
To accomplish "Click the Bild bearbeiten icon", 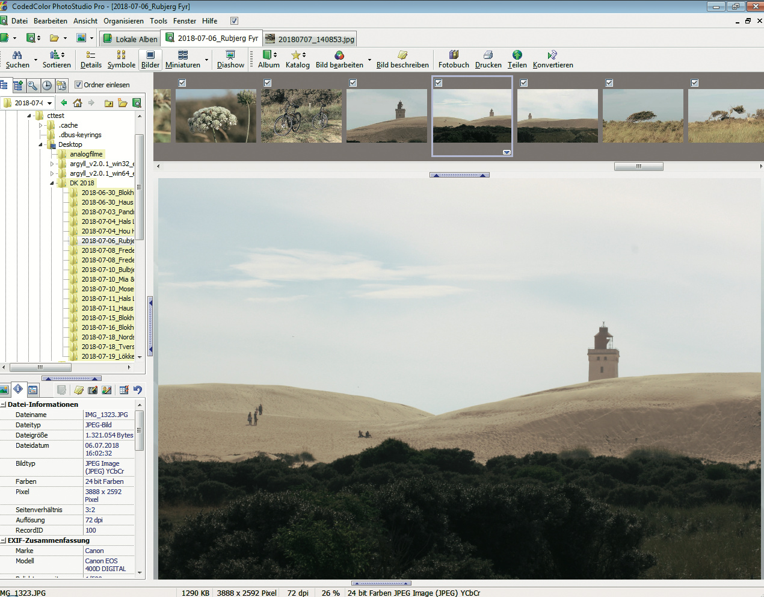I will click(x=339, y=59).
